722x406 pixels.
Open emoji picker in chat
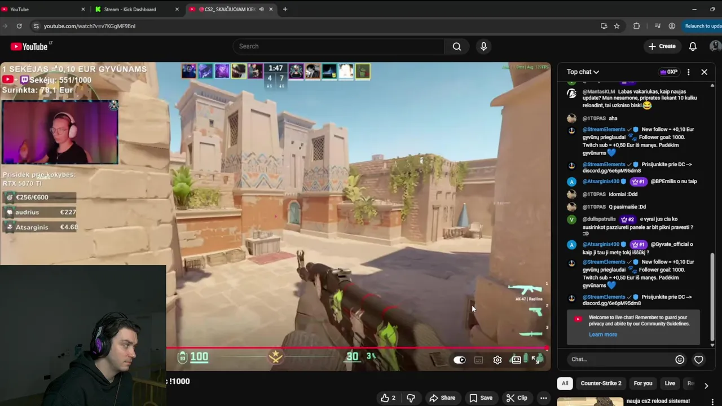pyautogui.click(x=680, y=359)
